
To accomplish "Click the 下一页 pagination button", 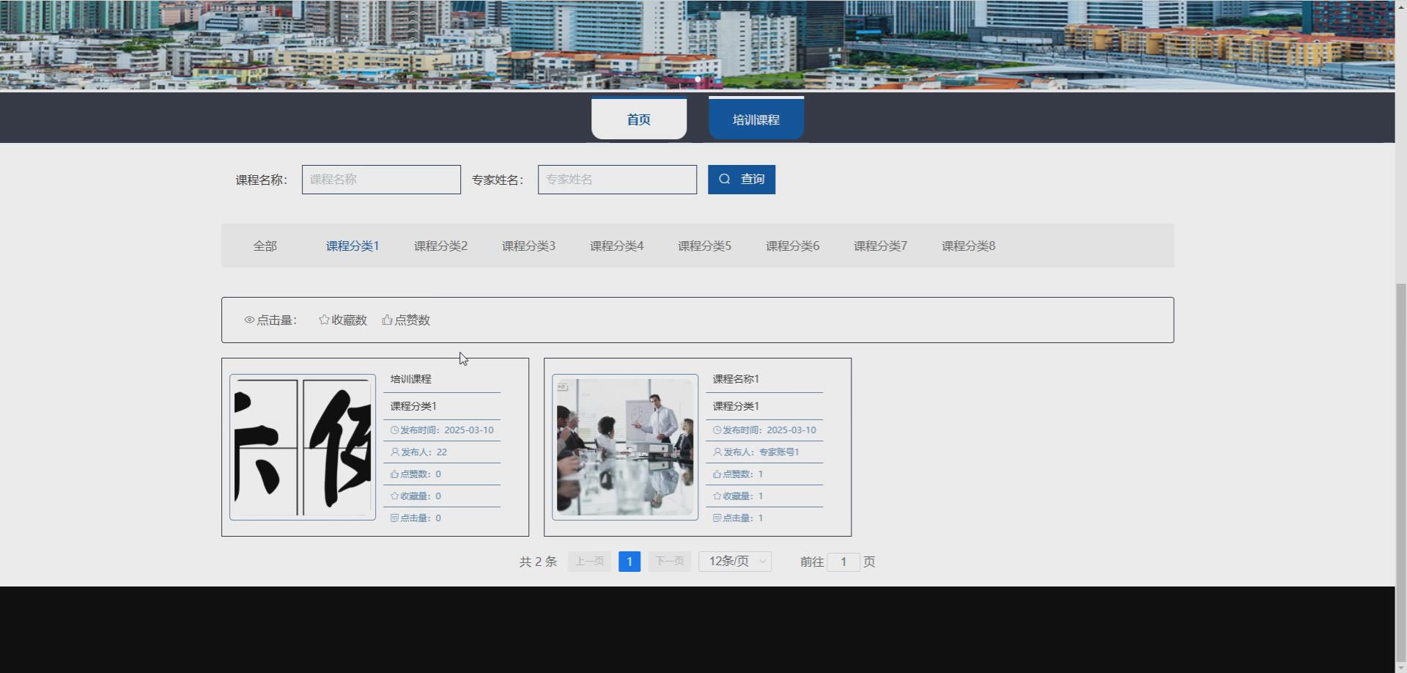I will click(668, 561).
